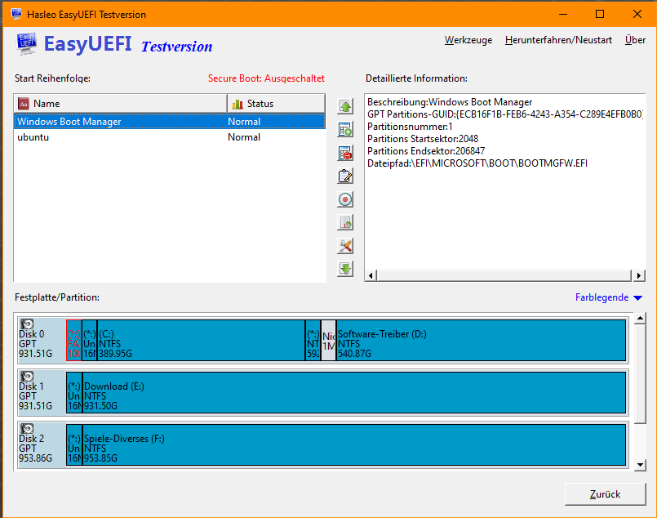657x518 pixels.
Task: Click the Name column header icon
Action: click(24, 104)
